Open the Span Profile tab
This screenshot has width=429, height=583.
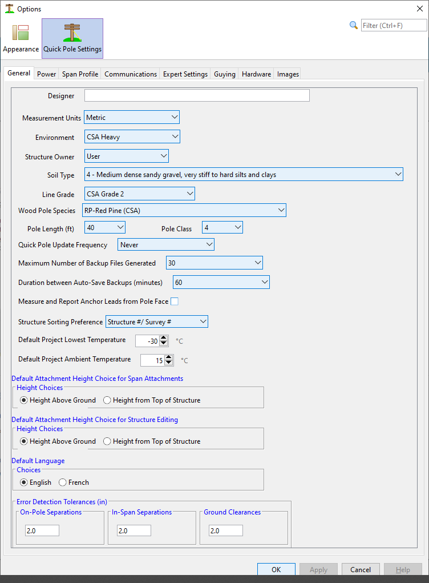(x=80, y=74)
